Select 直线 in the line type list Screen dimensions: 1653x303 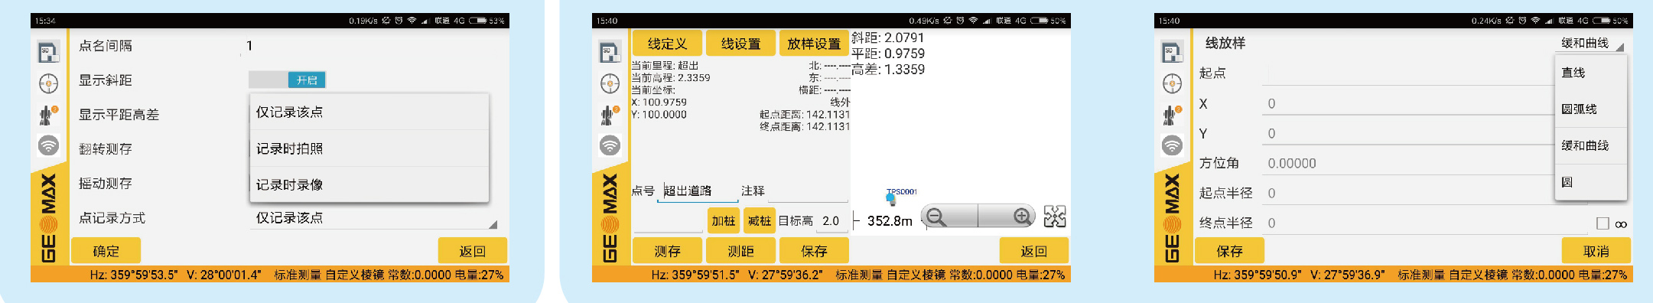(x=1591, y=73)
